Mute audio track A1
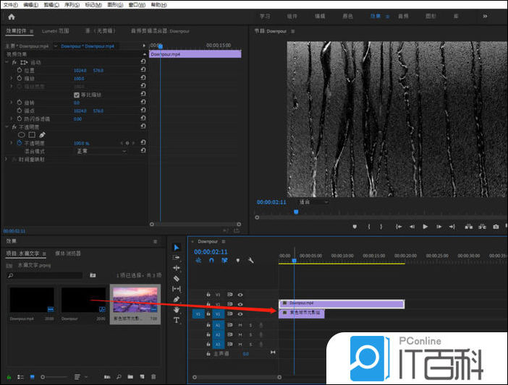508x385 pixels. coord(240,326)
